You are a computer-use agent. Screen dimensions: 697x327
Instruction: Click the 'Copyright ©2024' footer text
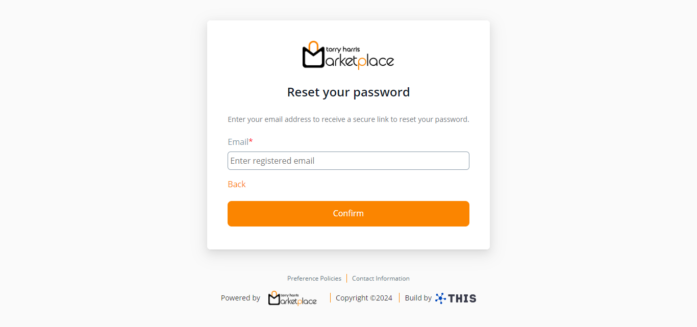364,298
